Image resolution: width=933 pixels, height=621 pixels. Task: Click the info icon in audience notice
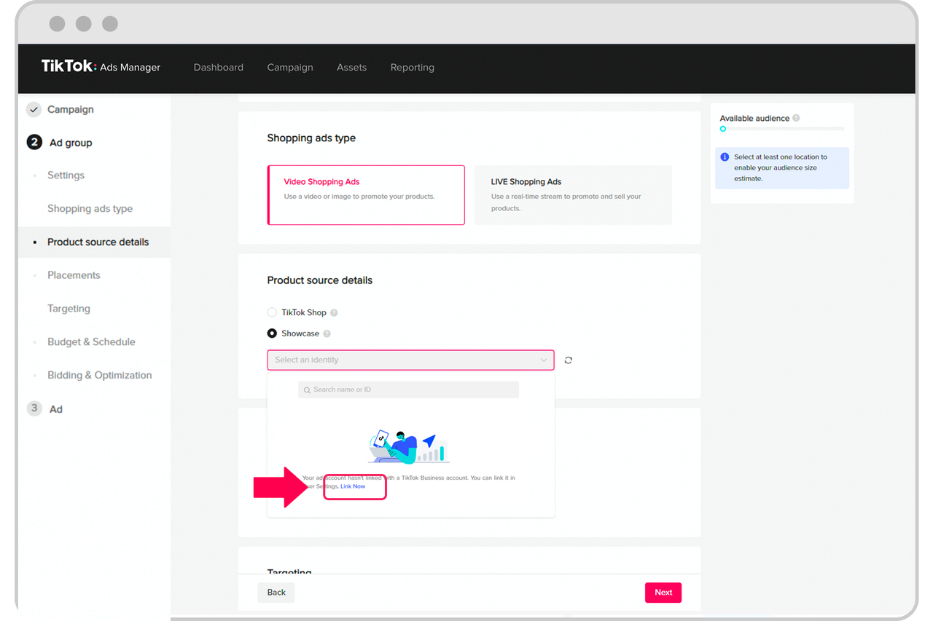point(725,157)
